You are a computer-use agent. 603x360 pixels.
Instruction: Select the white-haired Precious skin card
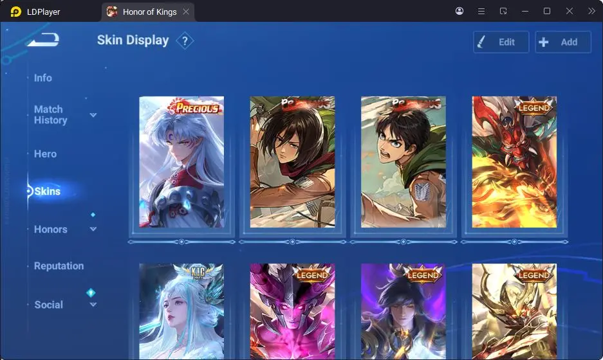click(181, 162)
